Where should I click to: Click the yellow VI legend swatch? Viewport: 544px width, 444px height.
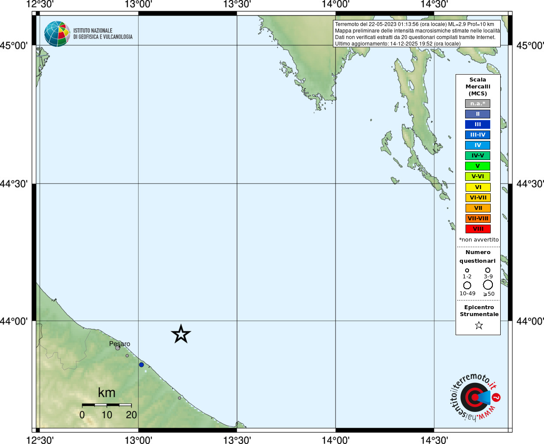pos(478,187)
